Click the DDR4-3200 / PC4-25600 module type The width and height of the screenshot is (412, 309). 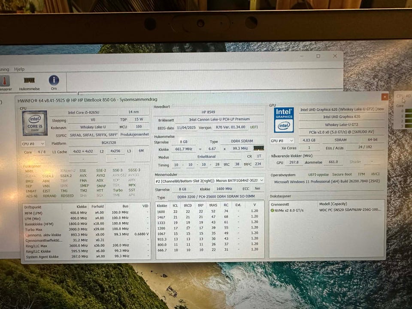[216, 196]
